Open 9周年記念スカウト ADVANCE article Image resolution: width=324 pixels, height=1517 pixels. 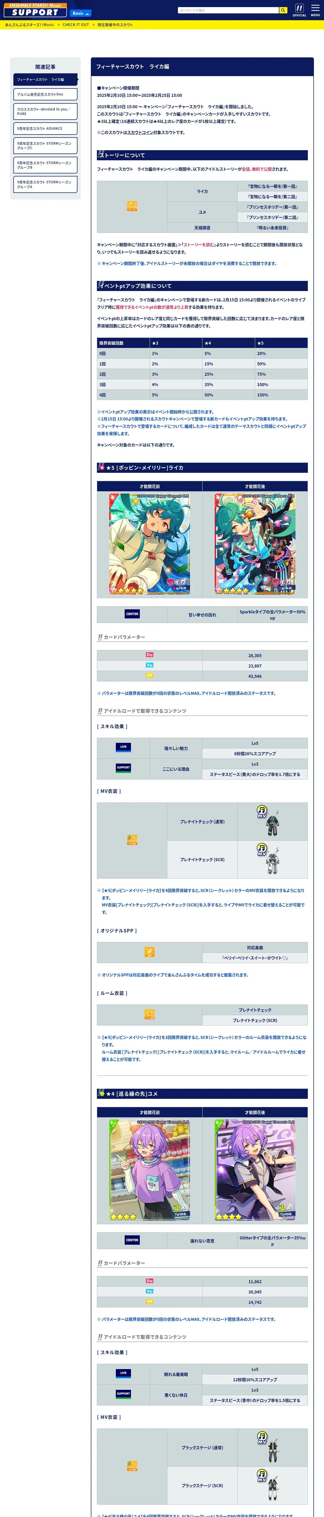tap(45, 128)
